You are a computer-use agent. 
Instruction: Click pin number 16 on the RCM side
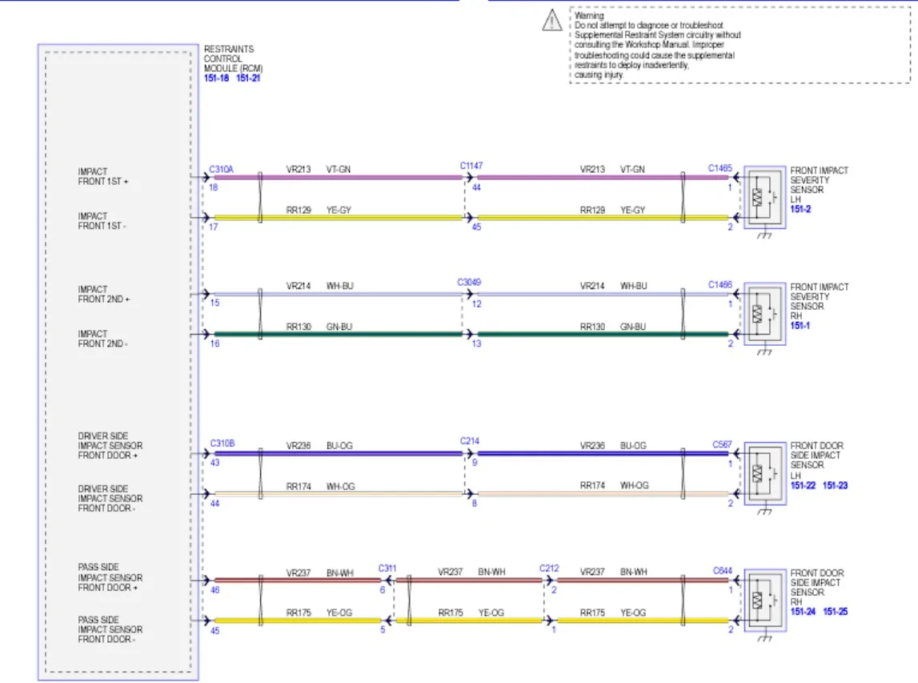214,344
